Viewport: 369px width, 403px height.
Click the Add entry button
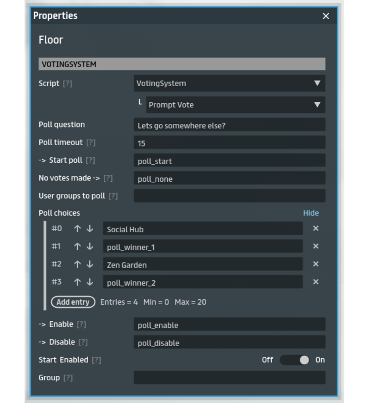coord(73,302)
